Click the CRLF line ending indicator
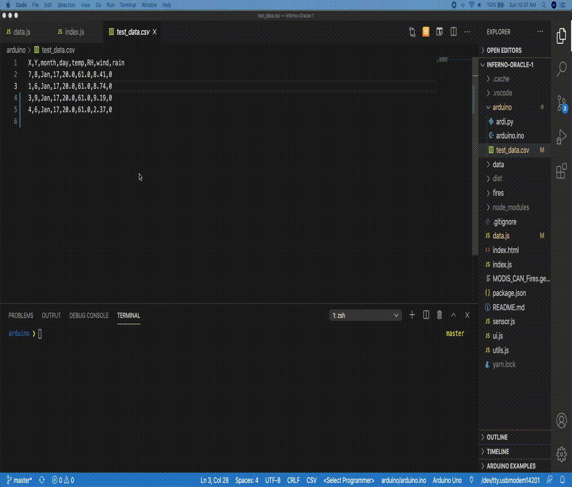Screen dimensions: 572x487 [293, 481]
